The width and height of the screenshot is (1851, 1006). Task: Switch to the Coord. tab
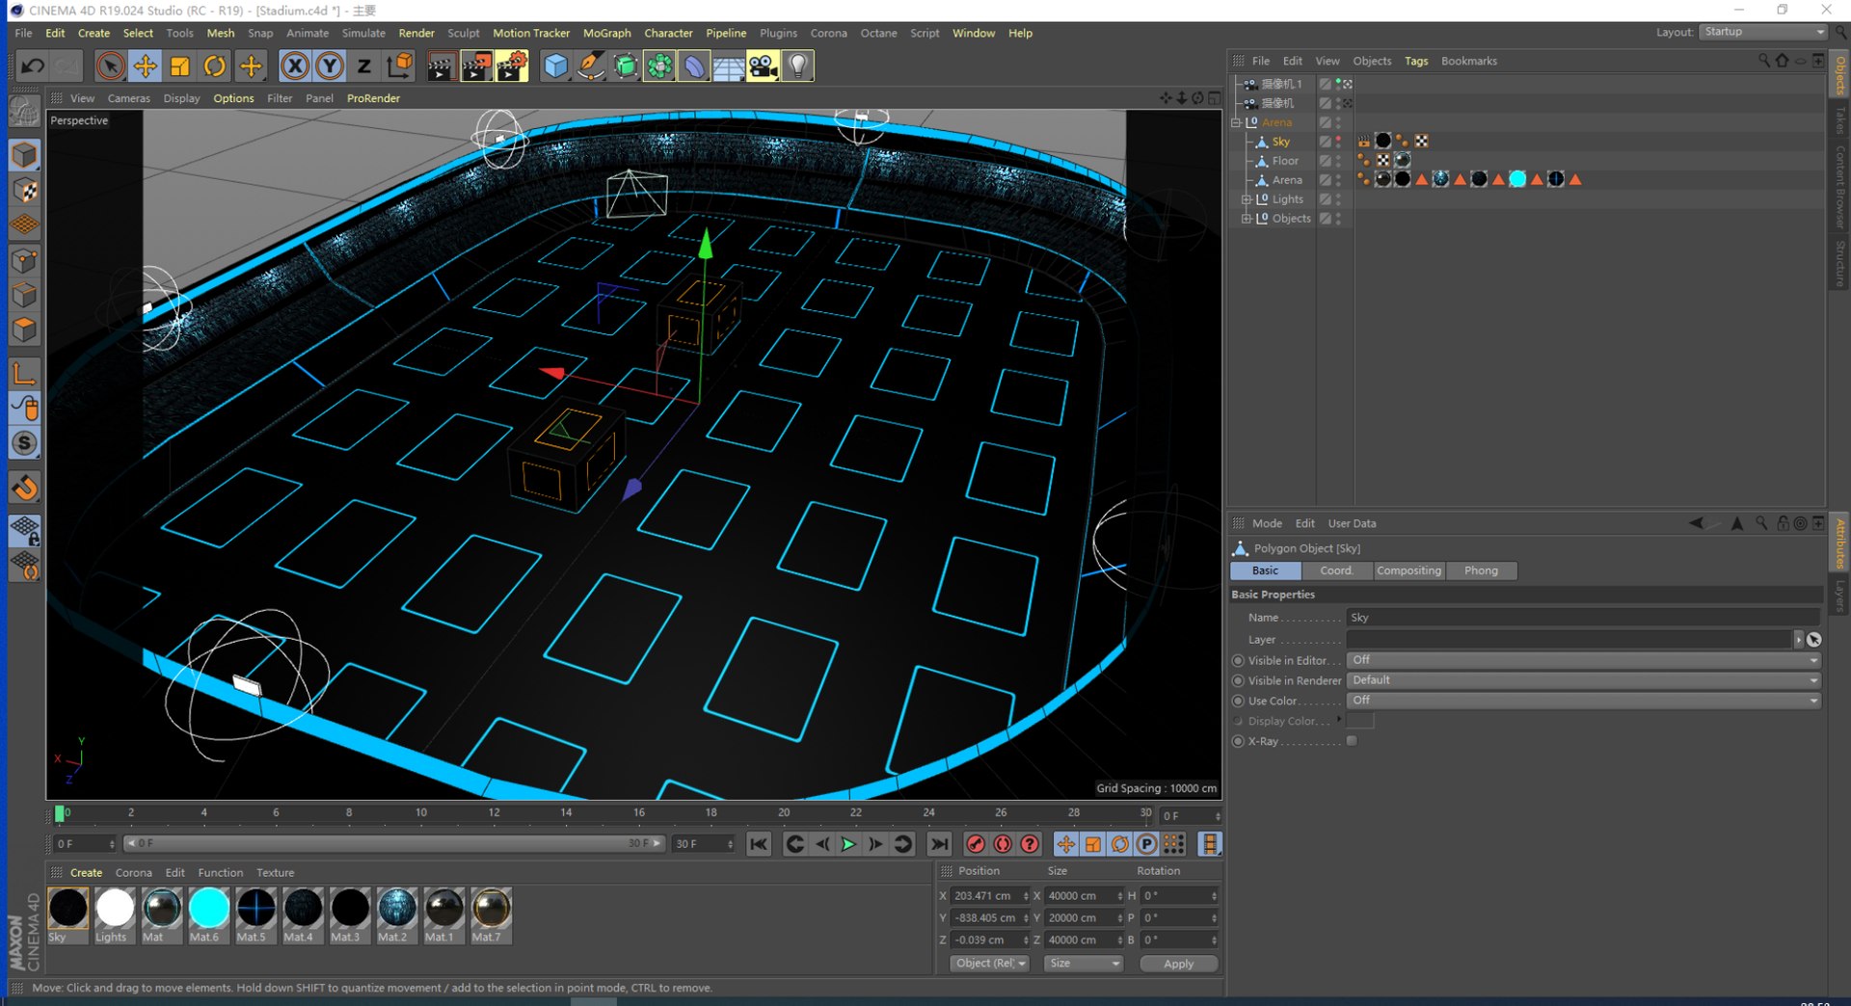point(1336,570)
